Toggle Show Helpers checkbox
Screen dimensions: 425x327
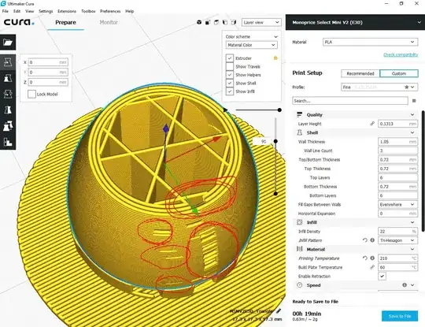pos(230,75)
